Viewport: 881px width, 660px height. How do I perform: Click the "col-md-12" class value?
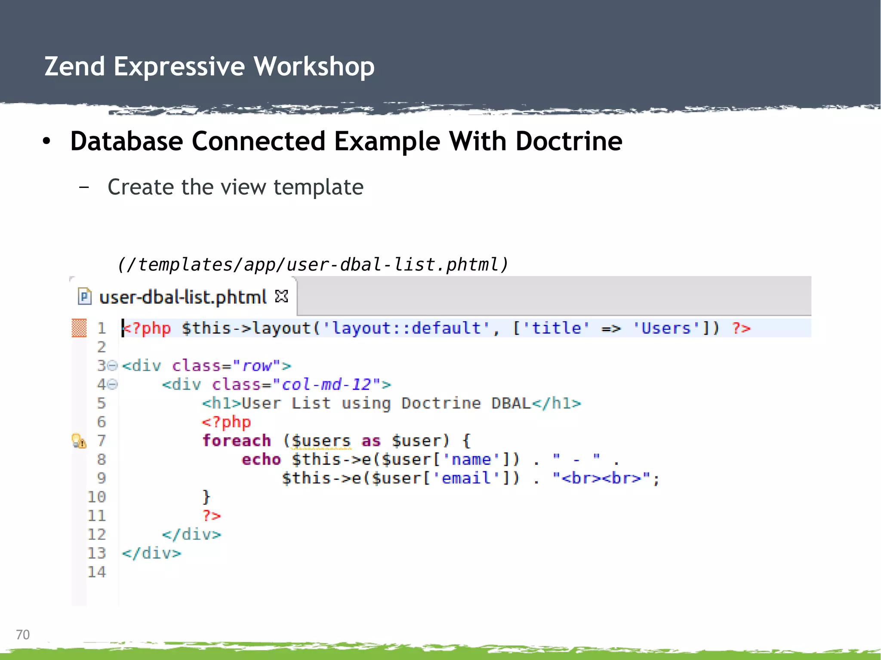click(326, 384)
